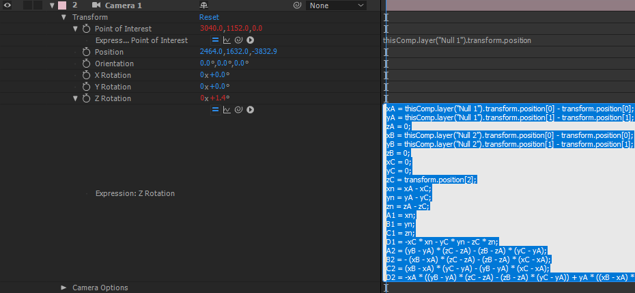Toggle the Point of Interest stopwatch
This screenshot has width=635, height=293.
86,29
